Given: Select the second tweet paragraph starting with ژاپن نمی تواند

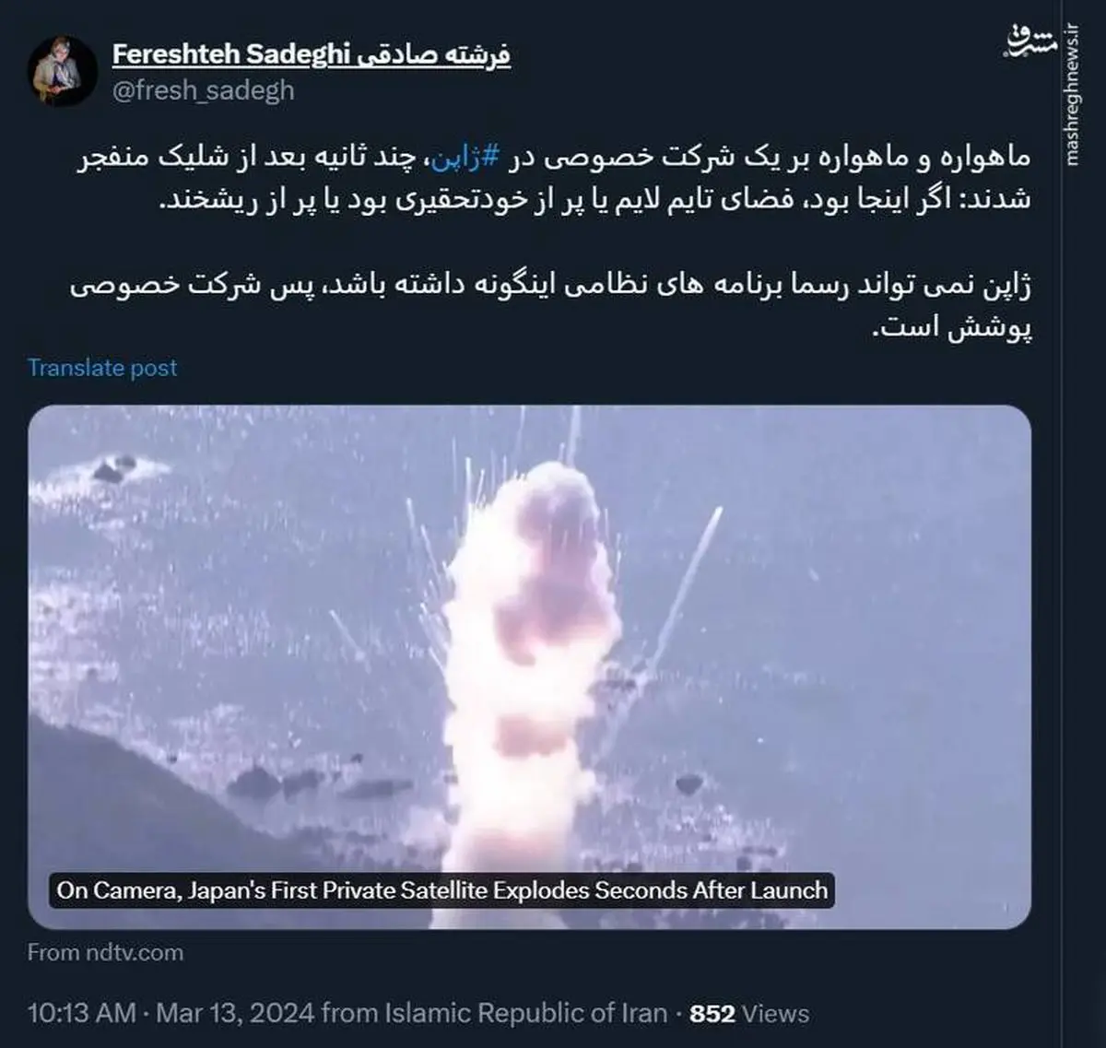Looking at the screenshot, I should coord(551,305).
